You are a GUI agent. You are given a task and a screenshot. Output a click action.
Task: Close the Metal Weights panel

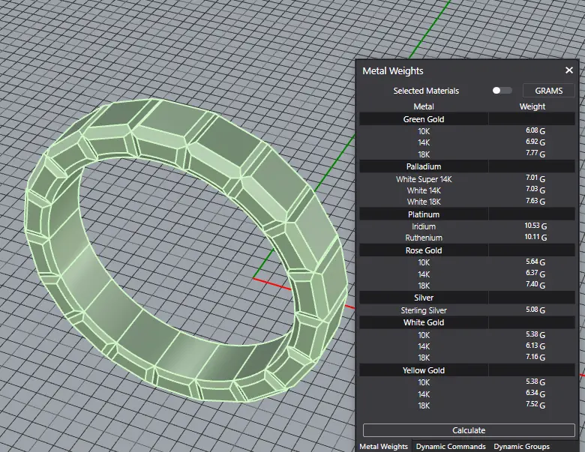(x=568, y=70)
